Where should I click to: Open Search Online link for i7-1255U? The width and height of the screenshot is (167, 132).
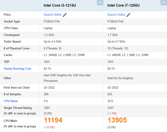pos(116,15)
